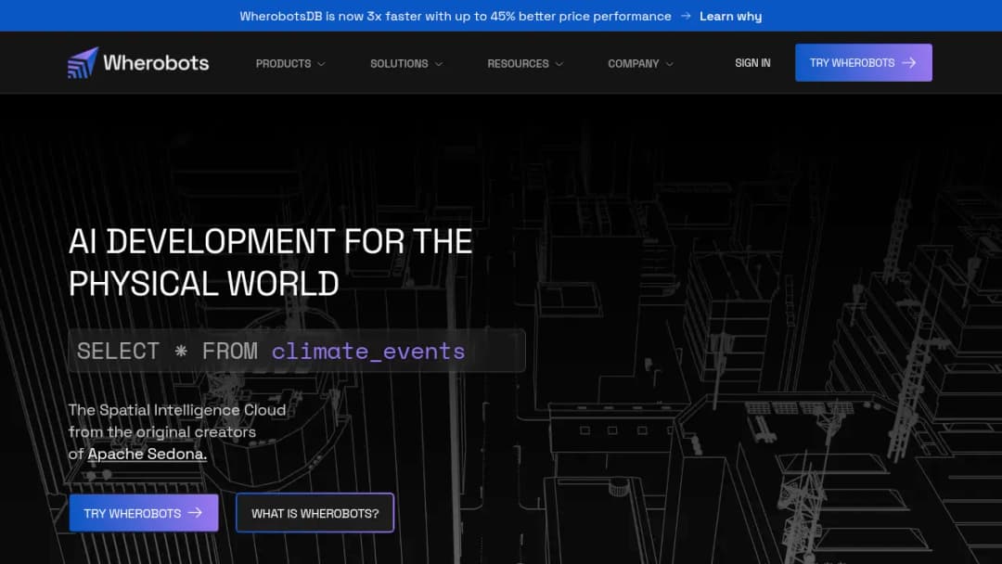Open the Apache Sedona link
The height and width of the screenshot is (564, 1002).
[x=147, y=454]
